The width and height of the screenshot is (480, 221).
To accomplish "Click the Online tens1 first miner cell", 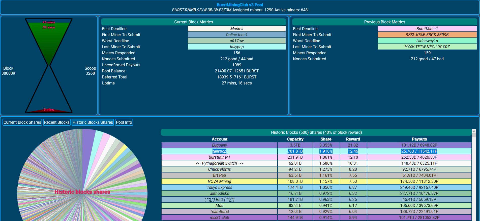I will coord(237,35).
